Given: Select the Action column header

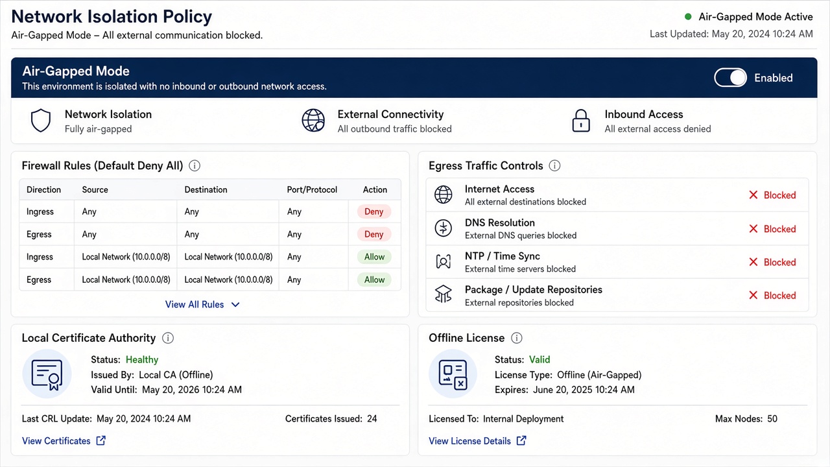Looking at the screenshot, I should (x=375, y=190).
